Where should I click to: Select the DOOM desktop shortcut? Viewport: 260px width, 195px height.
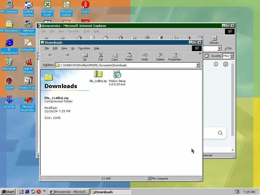point(9,83)
